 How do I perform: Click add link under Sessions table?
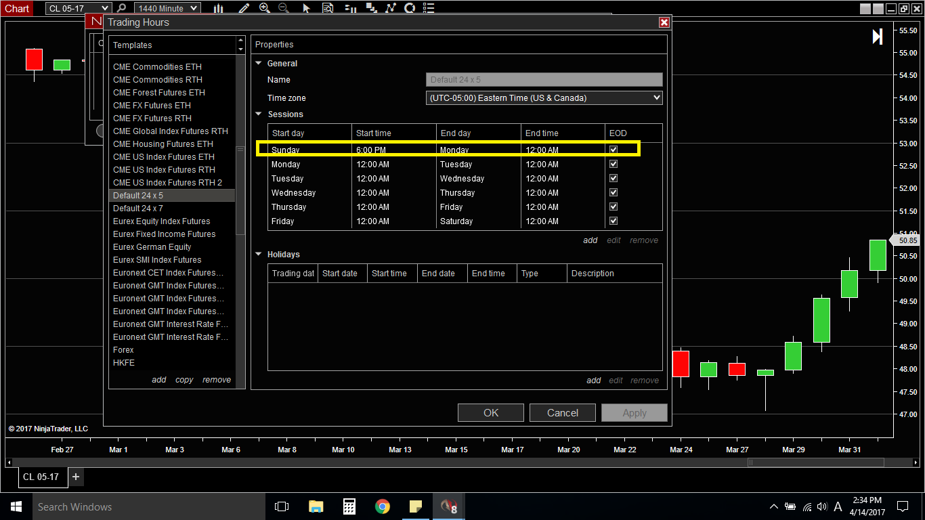click(590, 240)
